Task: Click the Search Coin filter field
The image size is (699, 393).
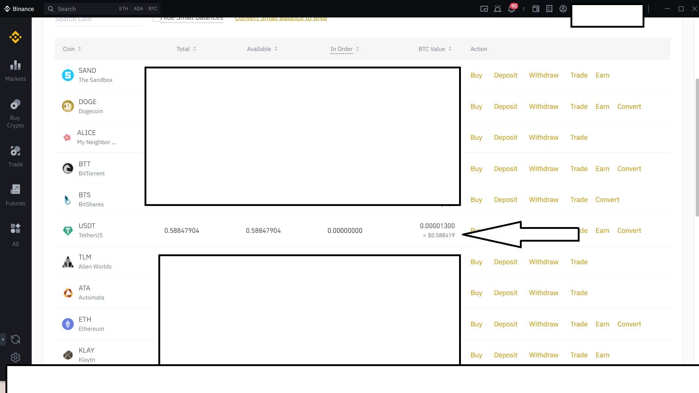Action: 100,20
